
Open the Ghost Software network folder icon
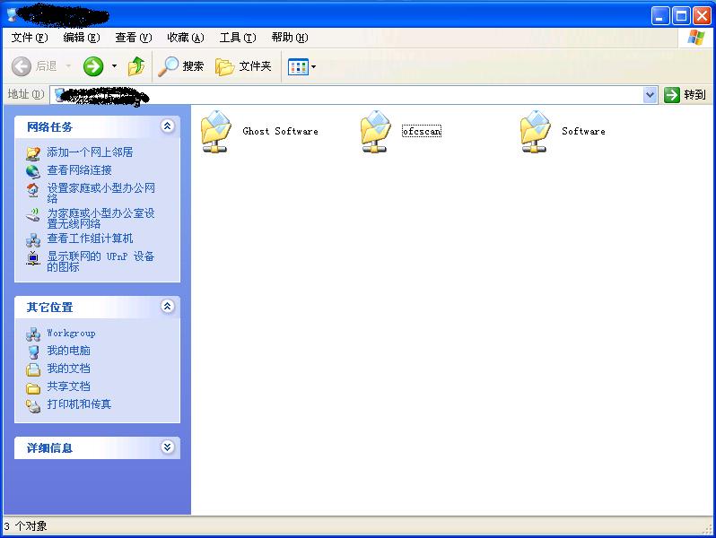216,132
